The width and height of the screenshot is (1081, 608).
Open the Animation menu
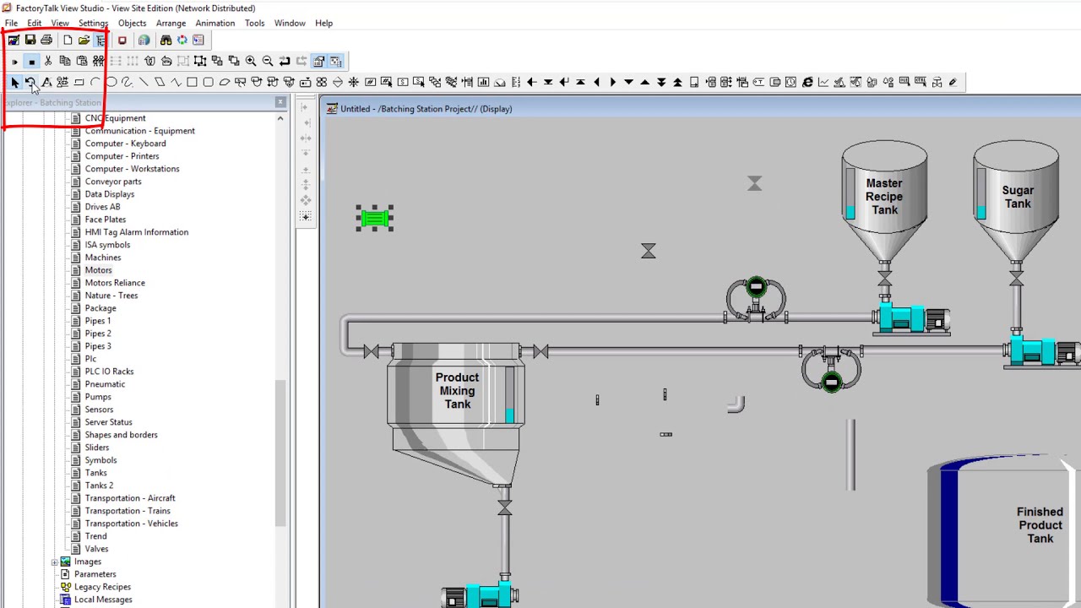click(x=215, y=23)
